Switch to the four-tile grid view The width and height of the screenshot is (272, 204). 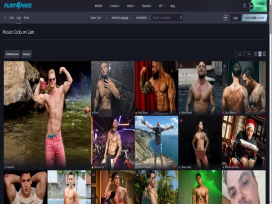(264, 54)
